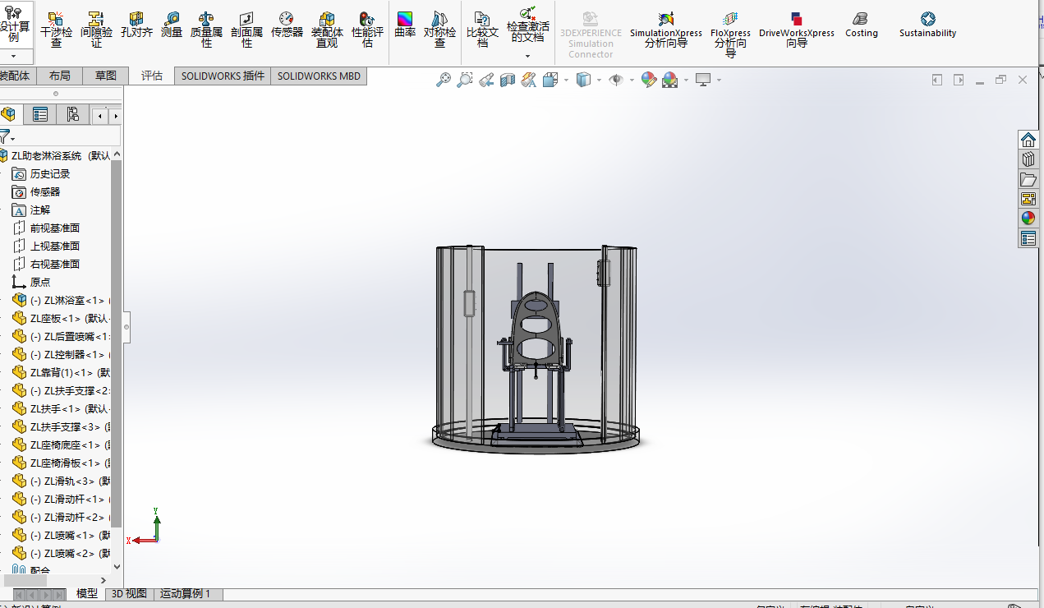1044x608 pixels.
Task: Open Design Library in task pane
Action: (x=1028, y=159)
